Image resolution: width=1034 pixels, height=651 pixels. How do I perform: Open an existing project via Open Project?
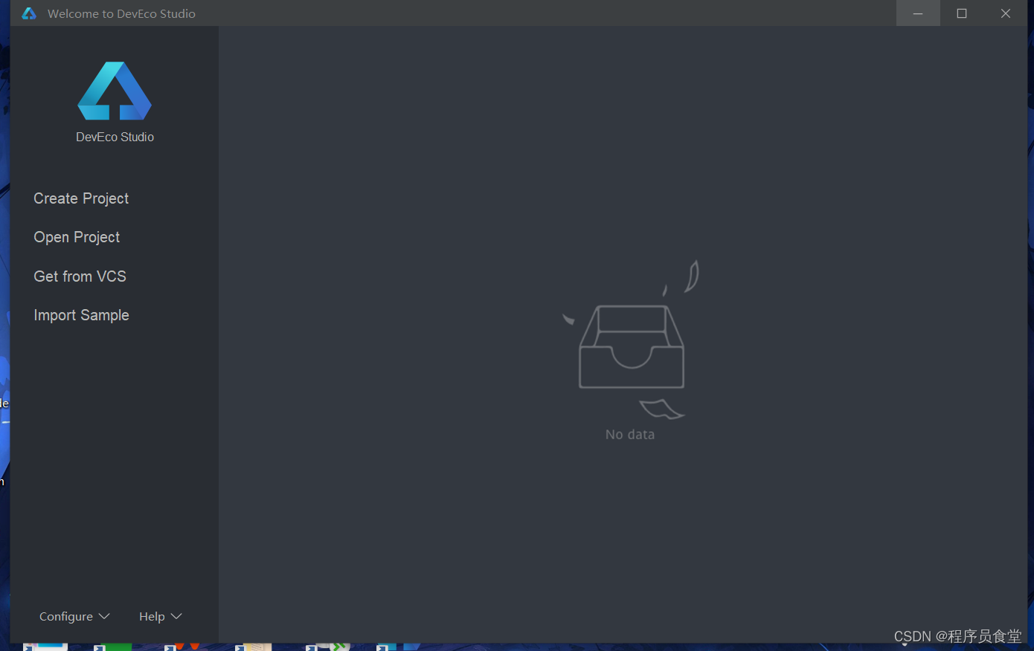pos(77,237)
